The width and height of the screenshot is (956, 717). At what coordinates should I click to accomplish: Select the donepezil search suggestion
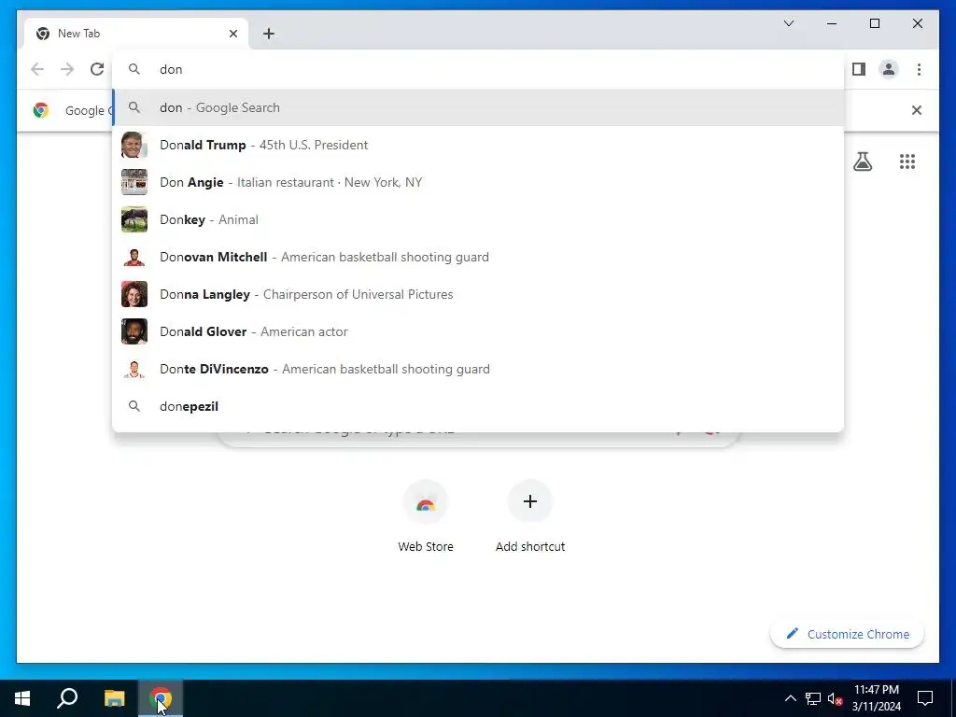479,407
